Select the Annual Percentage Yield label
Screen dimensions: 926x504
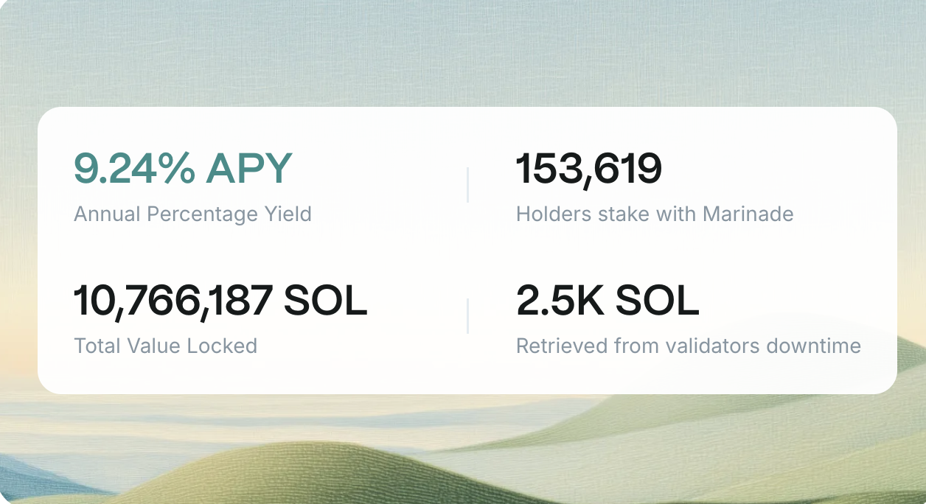pos(192,214)
